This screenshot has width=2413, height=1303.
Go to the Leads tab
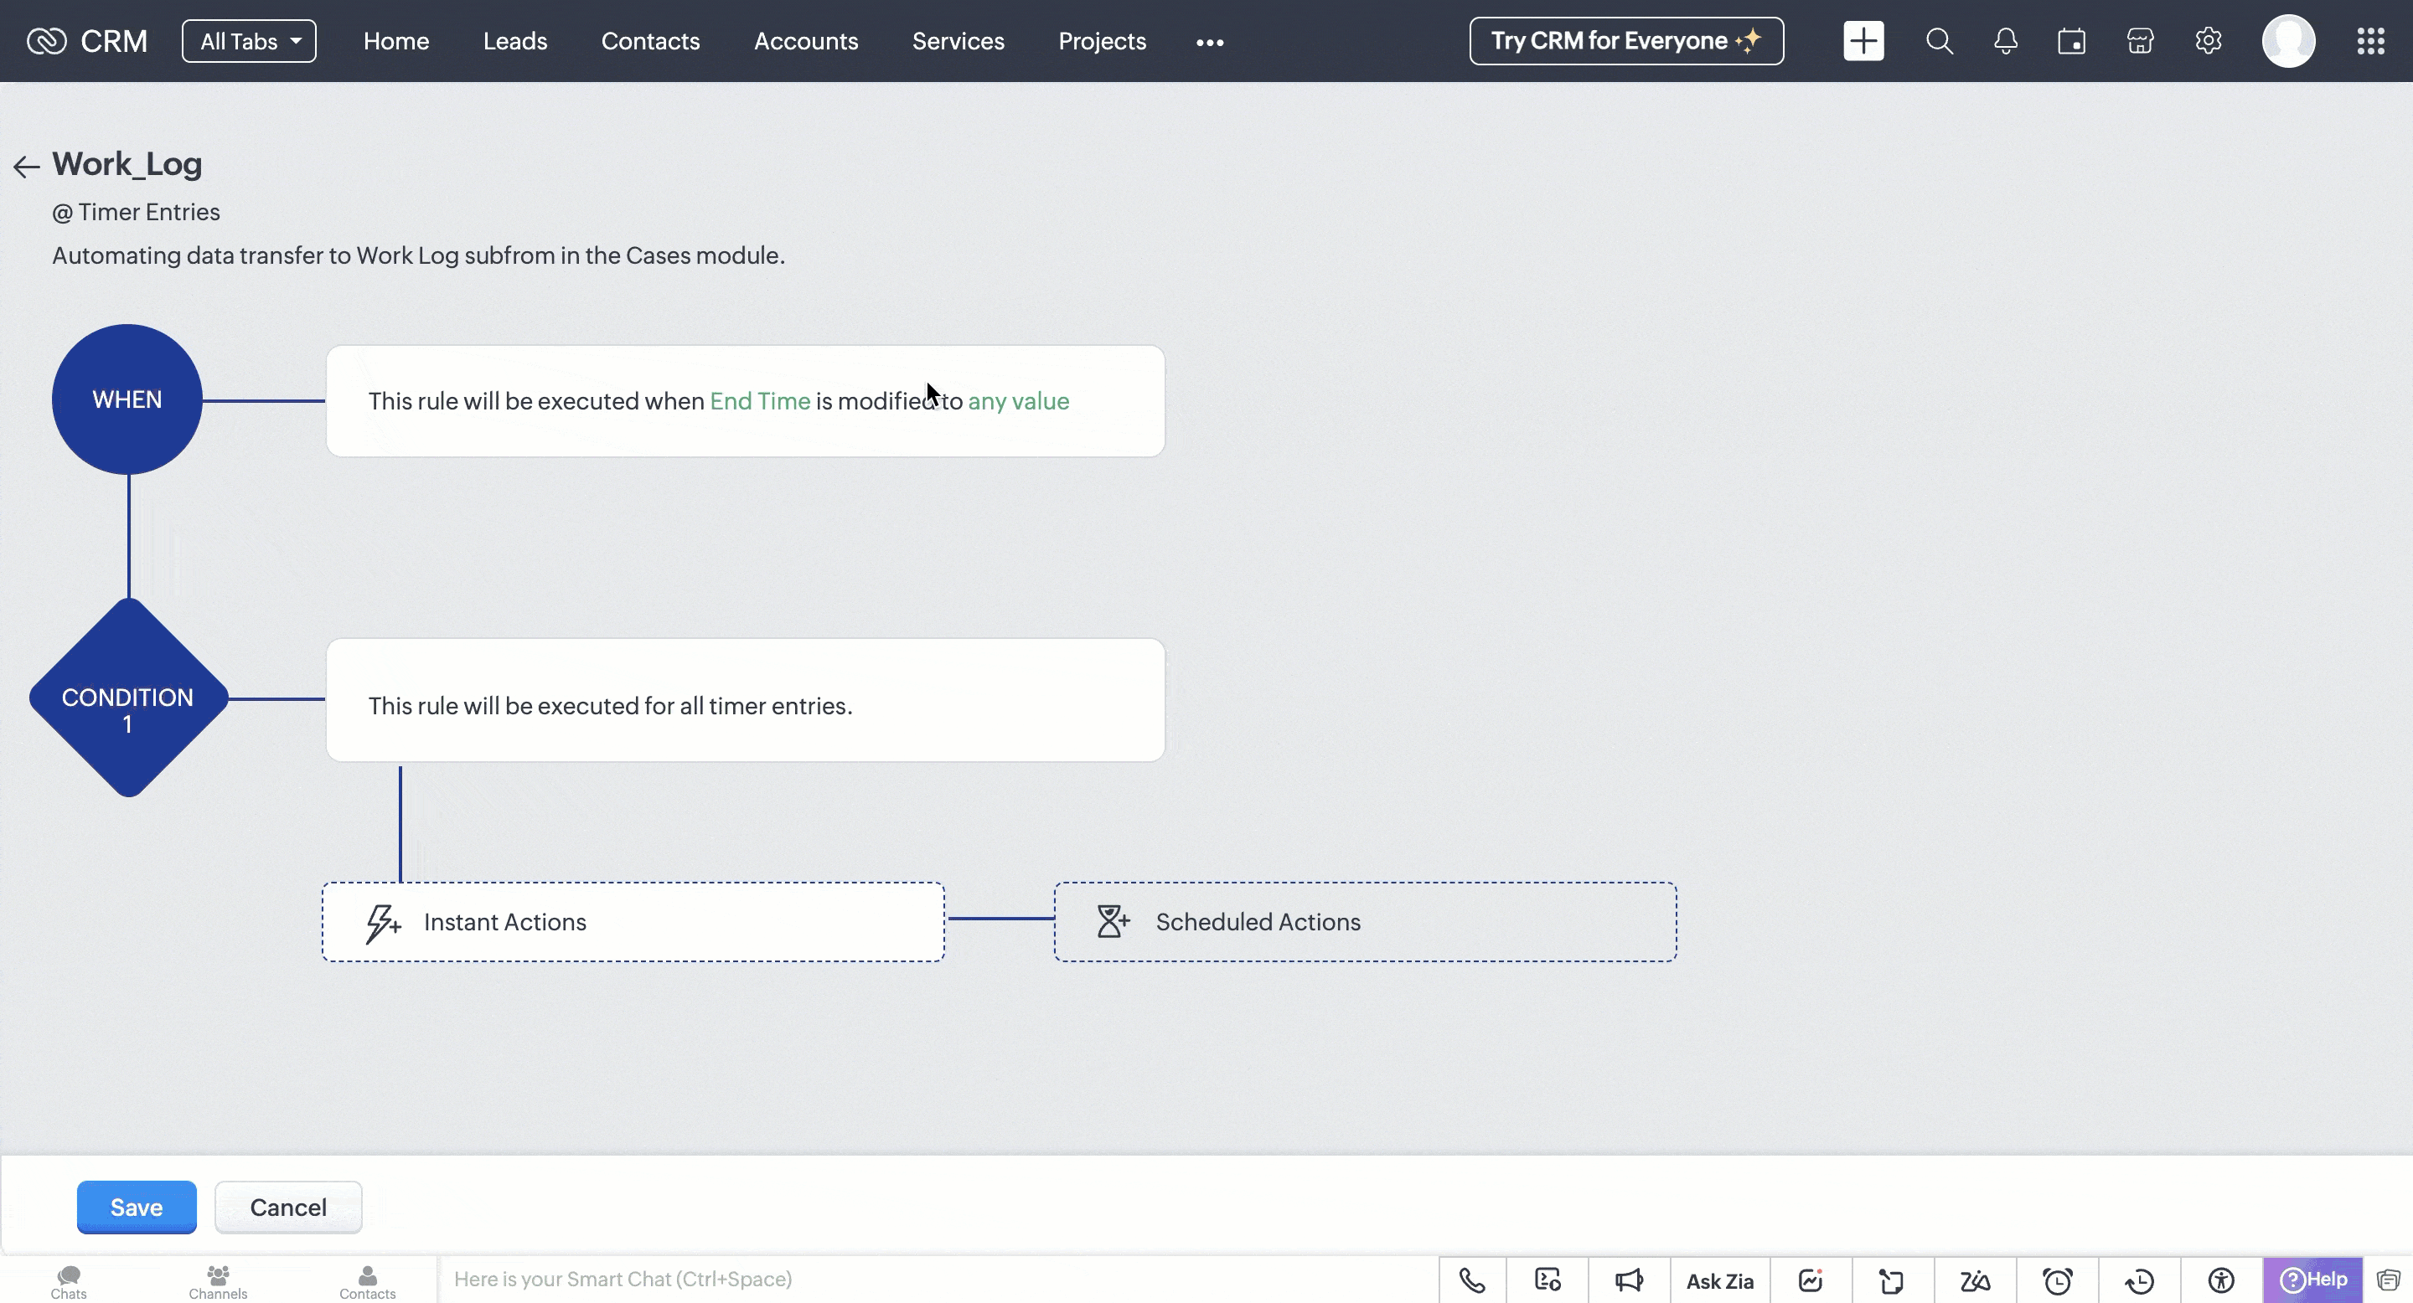coord(514,41)
